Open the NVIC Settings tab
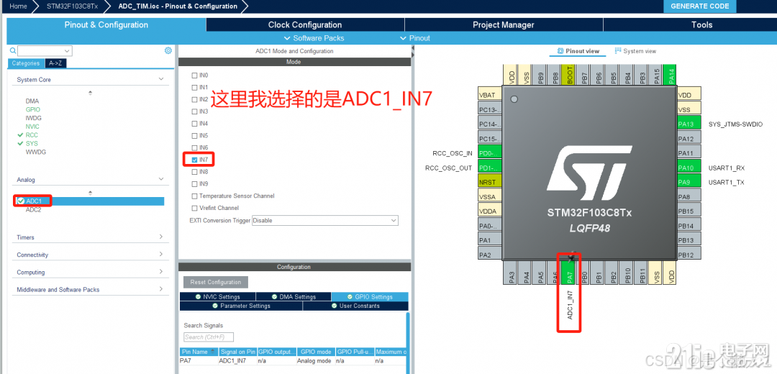This screenshot has height=374, width=777. pyautogui.click(x=217, y=297)
